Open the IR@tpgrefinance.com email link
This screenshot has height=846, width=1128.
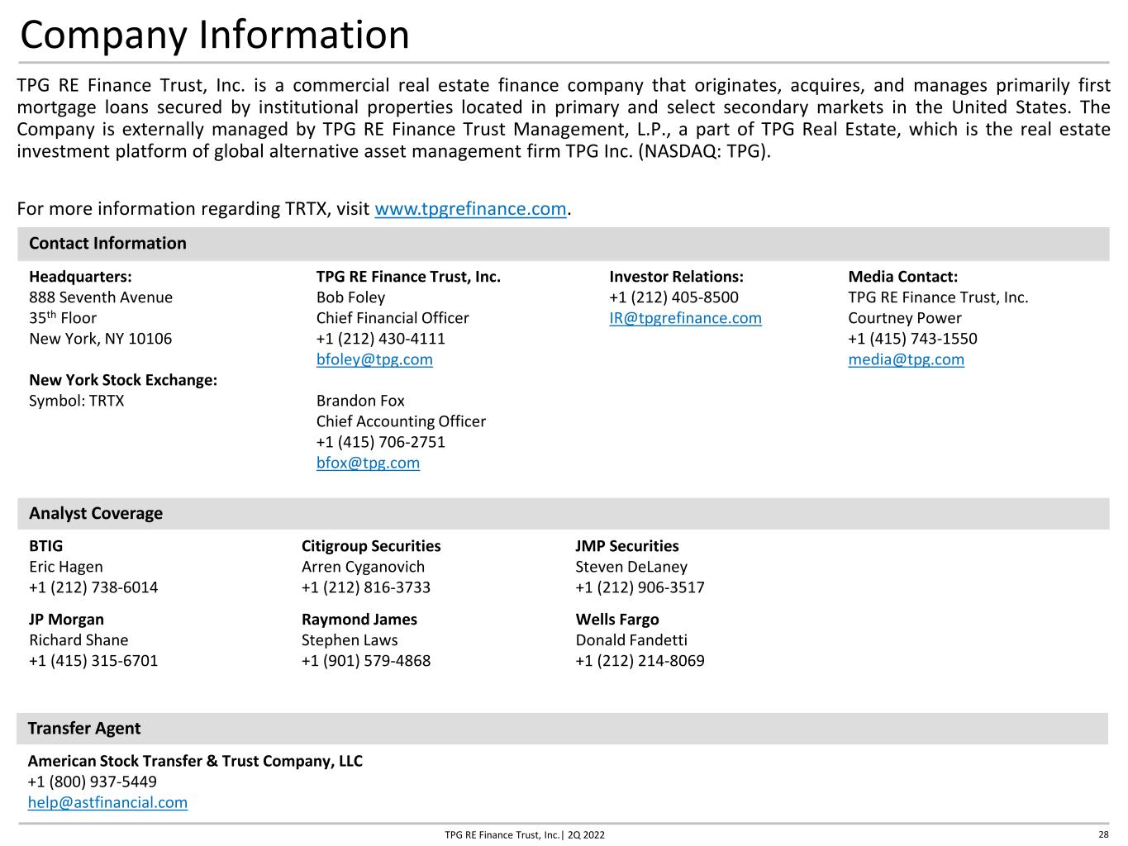point(685,318)
